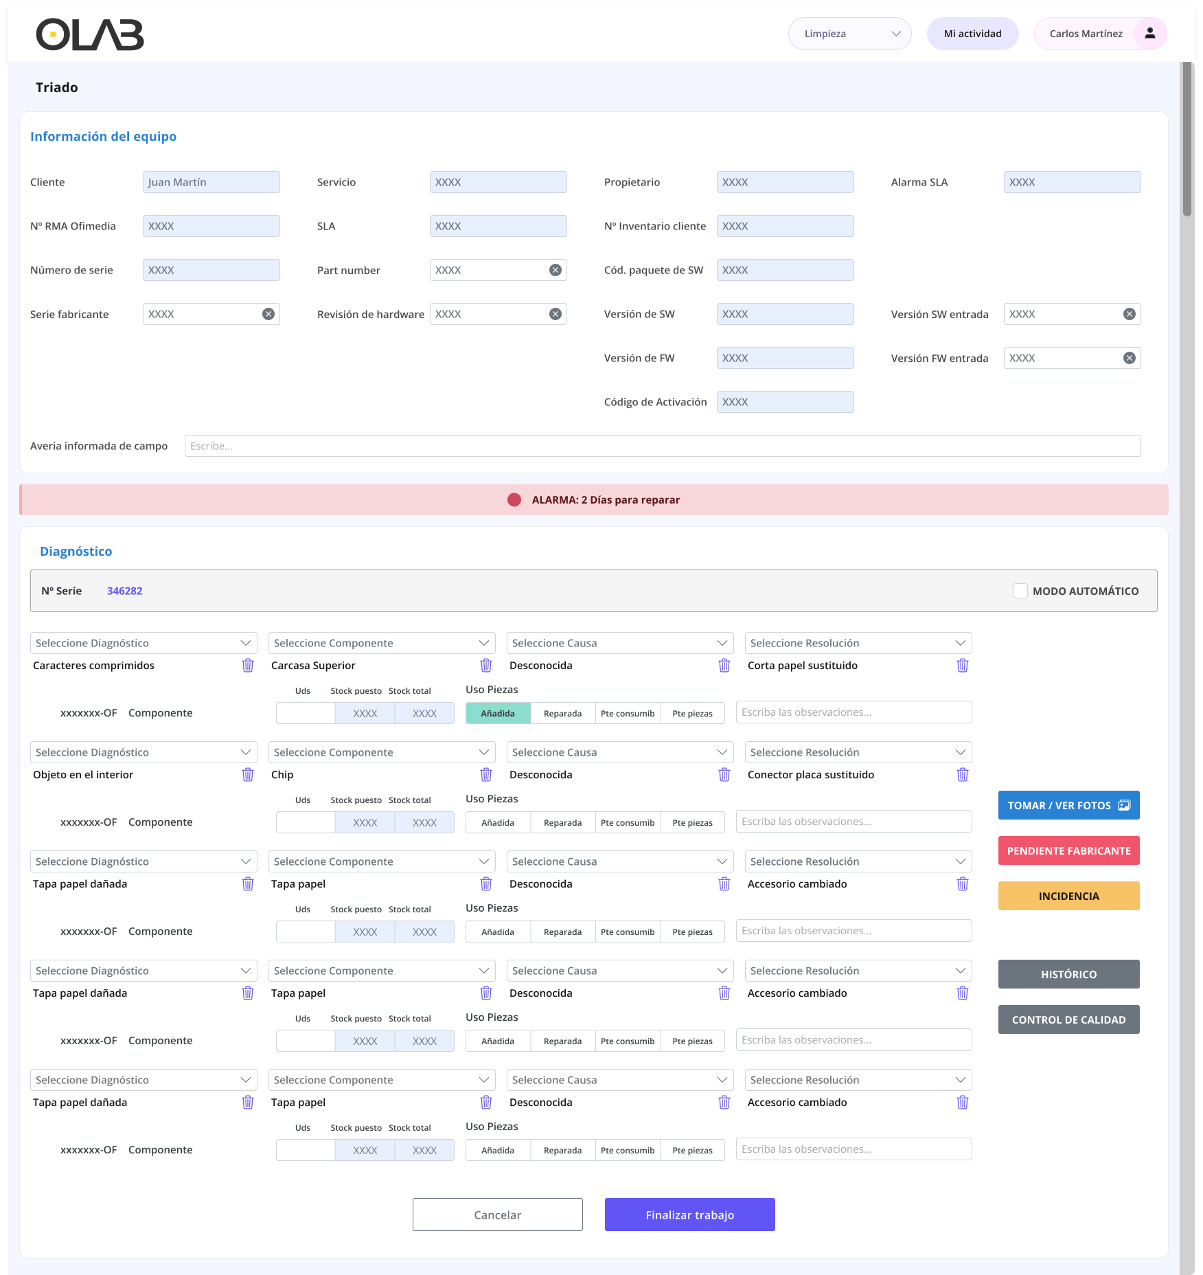
Task: Clear the Part number field
Action: click(x=555, y=270)
